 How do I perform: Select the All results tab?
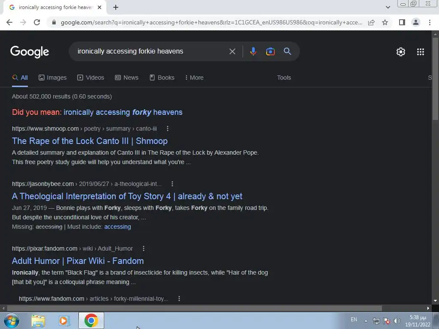[20, 78]
